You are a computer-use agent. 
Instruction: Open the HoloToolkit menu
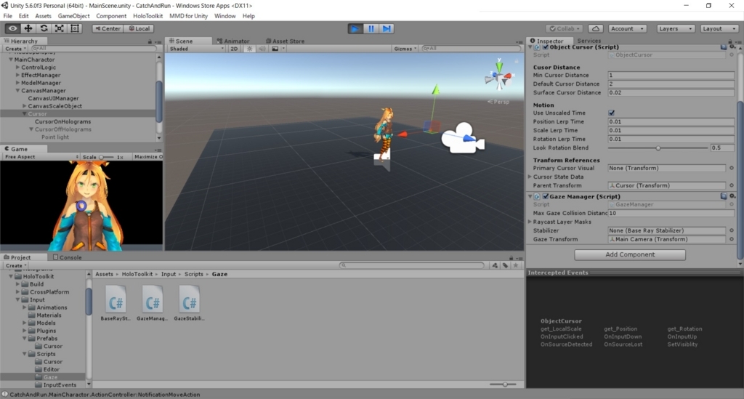click(x=147, y=16)
